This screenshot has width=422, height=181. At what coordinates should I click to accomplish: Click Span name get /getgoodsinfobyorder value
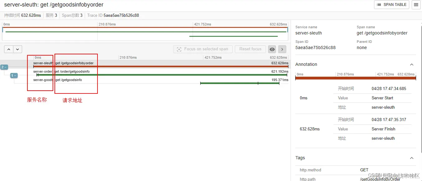[382, 33]
